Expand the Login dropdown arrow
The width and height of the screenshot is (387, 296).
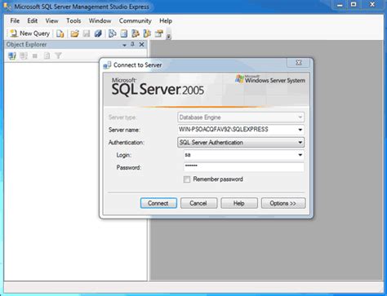tap(300, 155)
